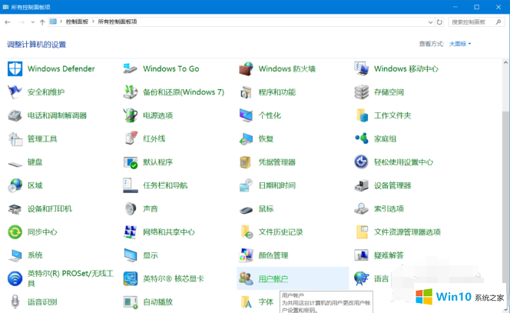Click the 程序和功能 icon
The width and height of the screenshot is (510, 313).
tap(246, 92)
